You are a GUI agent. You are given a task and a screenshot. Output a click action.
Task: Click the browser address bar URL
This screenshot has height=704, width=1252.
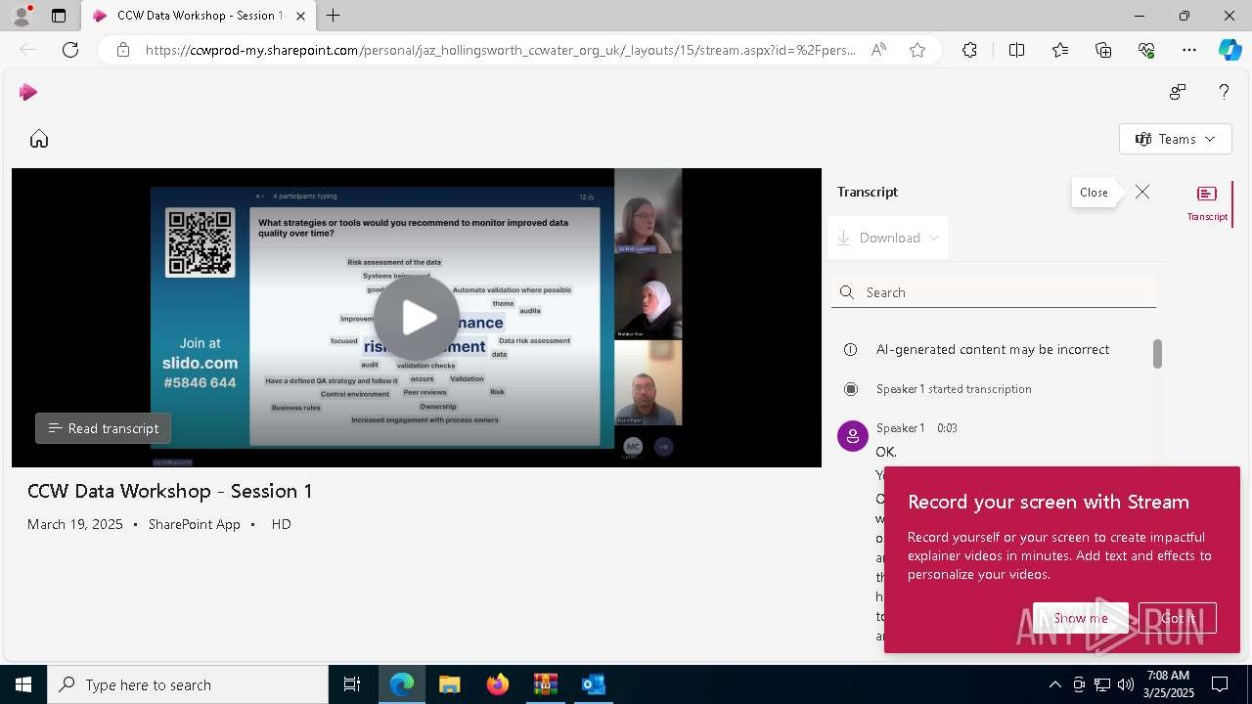click(x=501, y=50)
